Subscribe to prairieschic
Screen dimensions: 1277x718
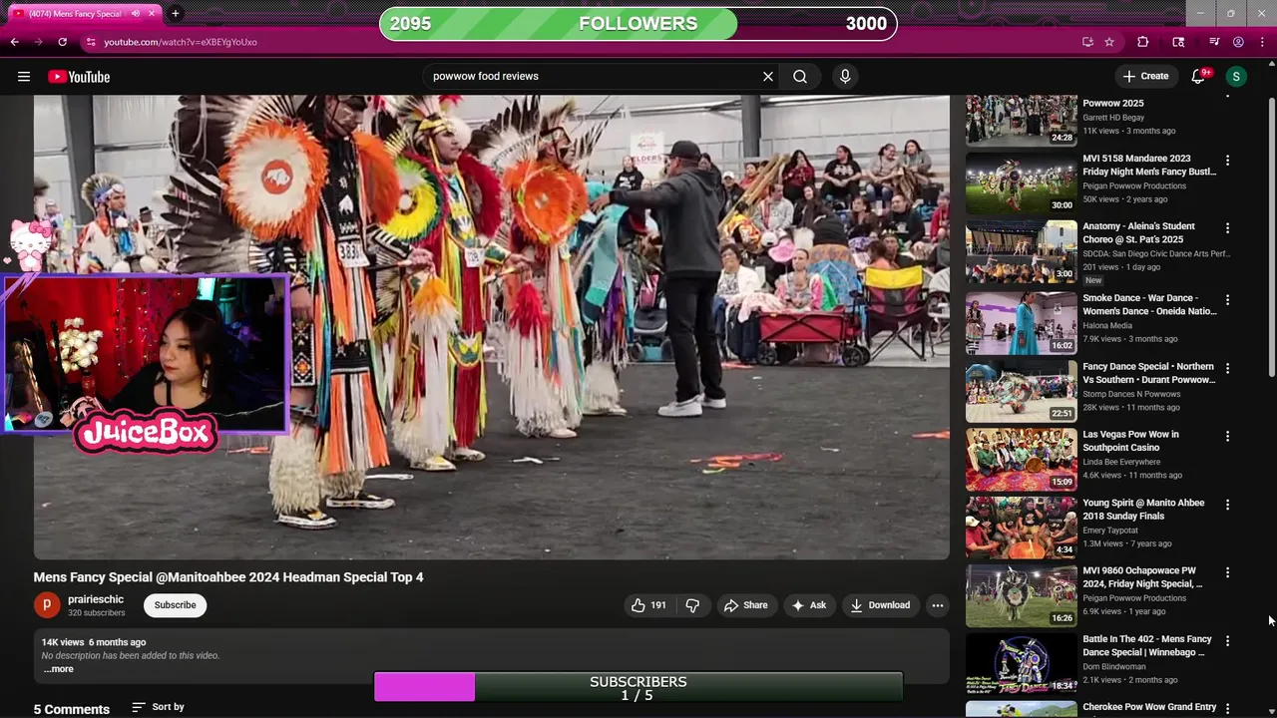point(175,605)
